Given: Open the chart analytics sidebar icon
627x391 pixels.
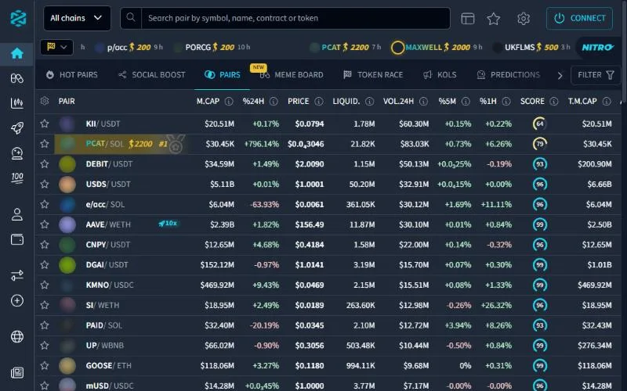Looking at the screenshot, I should point(16,103).
